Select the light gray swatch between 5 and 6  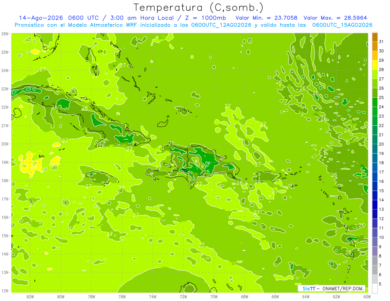pyautogui.click(x=375, y=279)
